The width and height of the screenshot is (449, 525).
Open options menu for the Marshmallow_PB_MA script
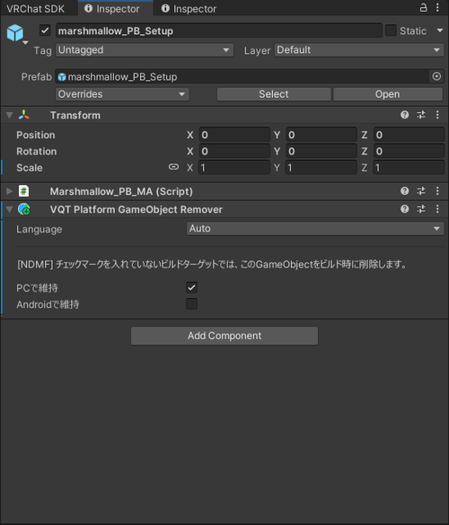point(437,191)
